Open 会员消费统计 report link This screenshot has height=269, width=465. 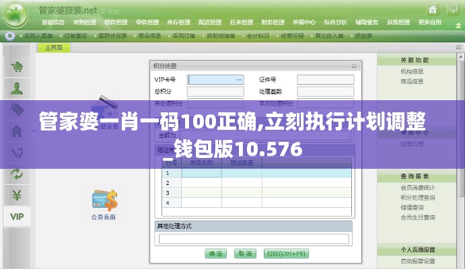pos(417,188)
